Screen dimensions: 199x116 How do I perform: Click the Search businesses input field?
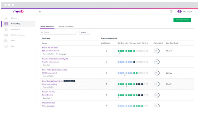58,33
